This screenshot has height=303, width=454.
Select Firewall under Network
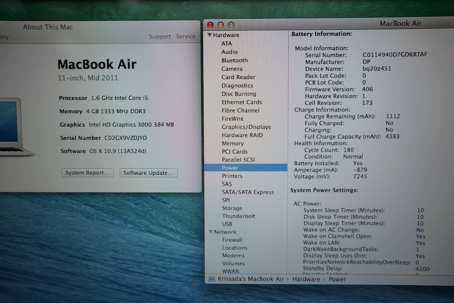coord(232,240)
